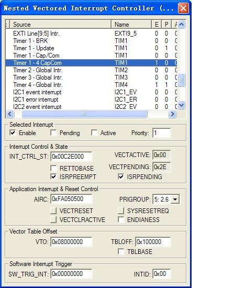Select the Timer 2 - Global Intr. row
Screen dimensions: 246x288
coord(91,70)
